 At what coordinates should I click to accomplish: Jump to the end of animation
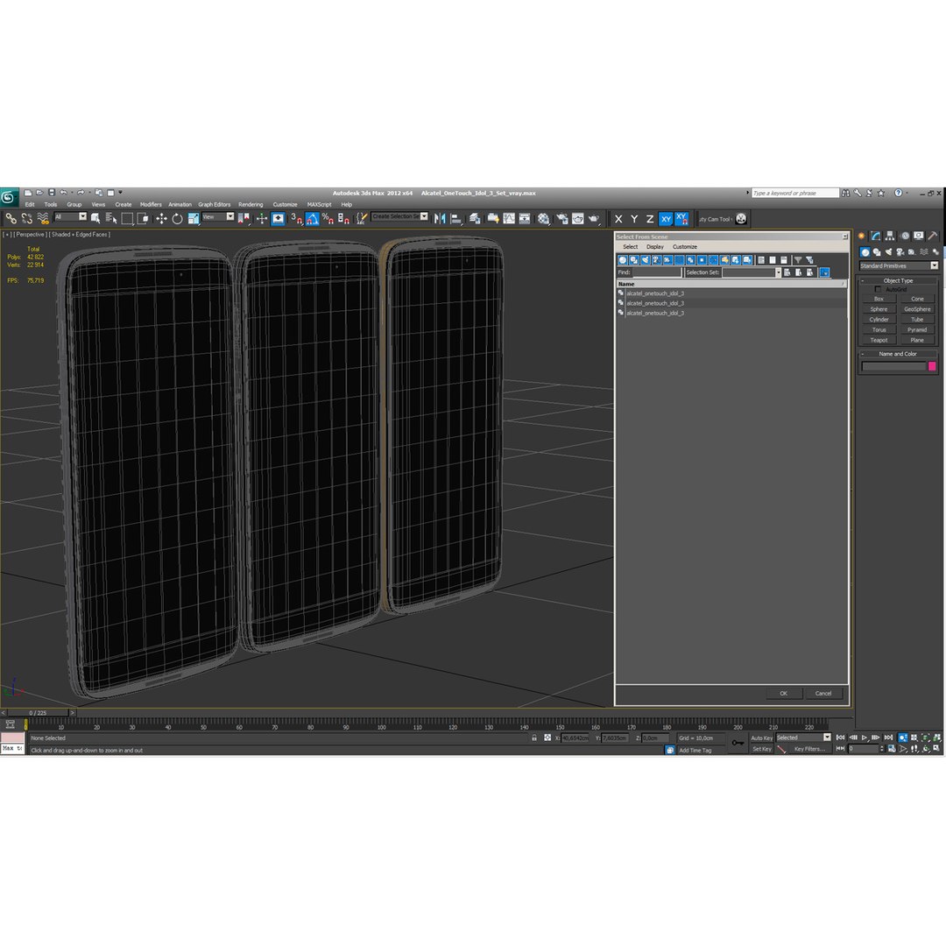pyautogui.click(x=888, y=738)
